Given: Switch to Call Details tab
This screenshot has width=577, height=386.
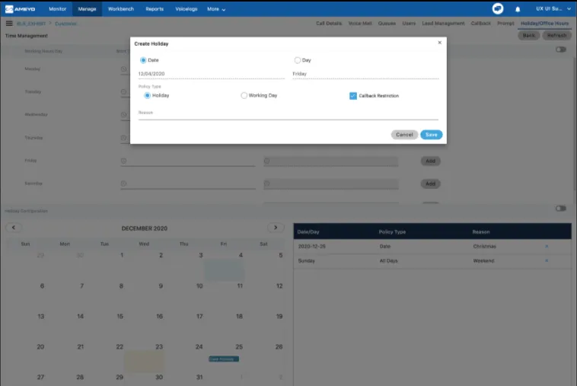Looking at the screenshot, I should pos(329,23).
